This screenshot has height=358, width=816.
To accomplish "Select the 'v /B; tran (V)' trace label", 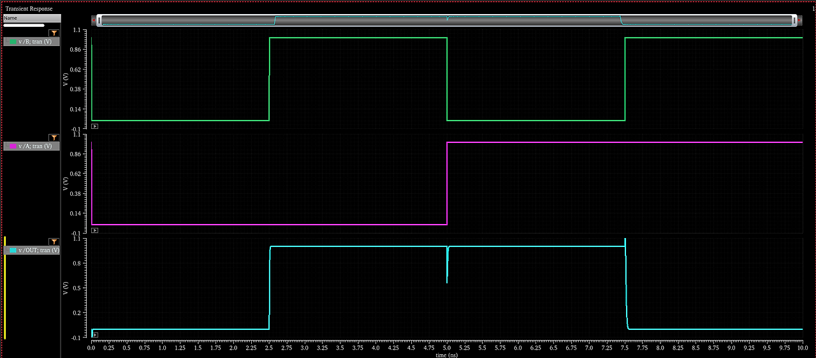I will pos(35,41).
